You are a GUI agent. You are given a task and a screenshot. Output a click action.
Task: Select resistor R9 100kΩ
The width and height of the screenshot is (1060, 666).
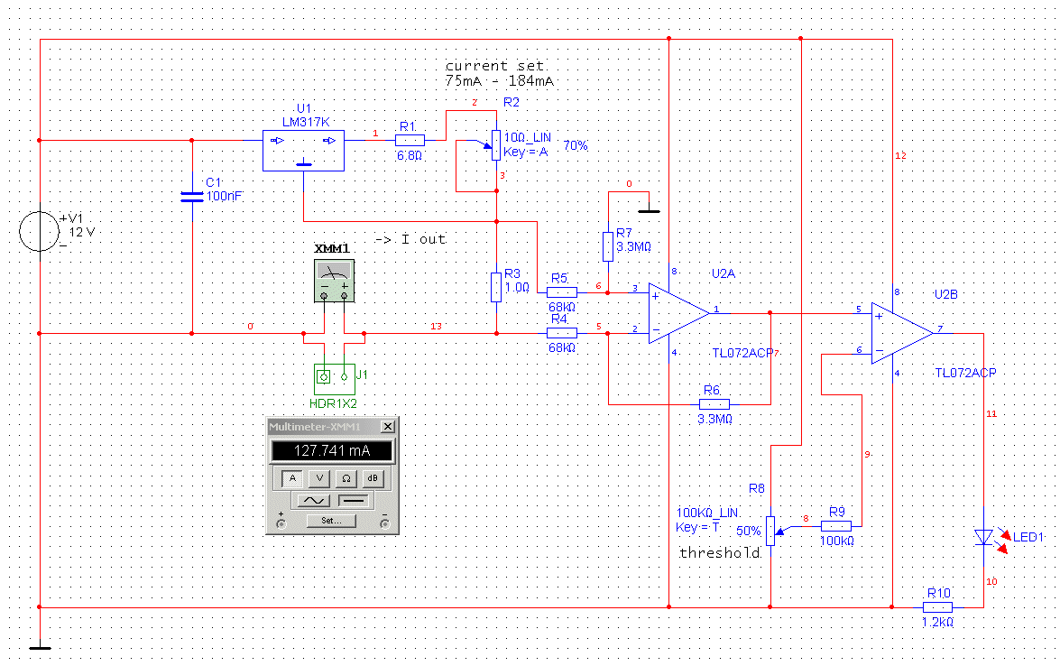tap(836, 525)
